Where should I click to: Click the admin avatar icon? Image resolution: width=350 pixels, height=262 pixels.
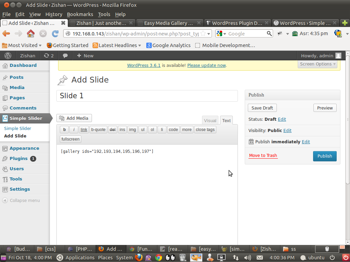(x=338, y=56)
